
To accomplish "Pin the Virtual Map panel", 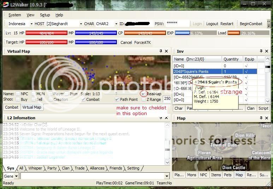I will click(161, 51).
